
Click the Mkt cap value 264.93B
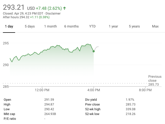[50, 114]
